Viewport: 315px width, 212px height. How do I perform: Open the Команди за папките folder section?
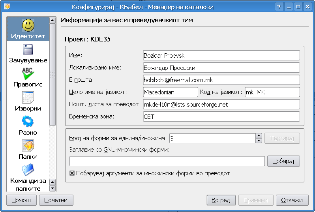28,177
